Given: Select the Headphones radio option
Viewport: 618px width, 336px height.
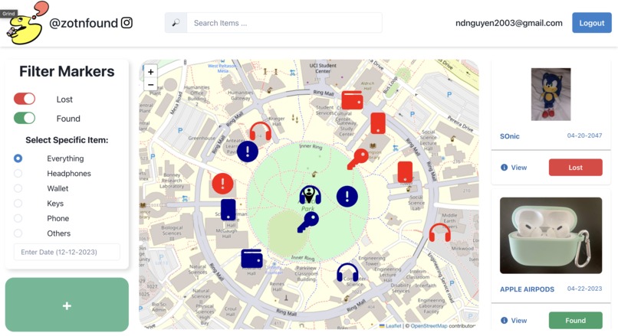Looking at the screenshot, I should pos(18,173).
